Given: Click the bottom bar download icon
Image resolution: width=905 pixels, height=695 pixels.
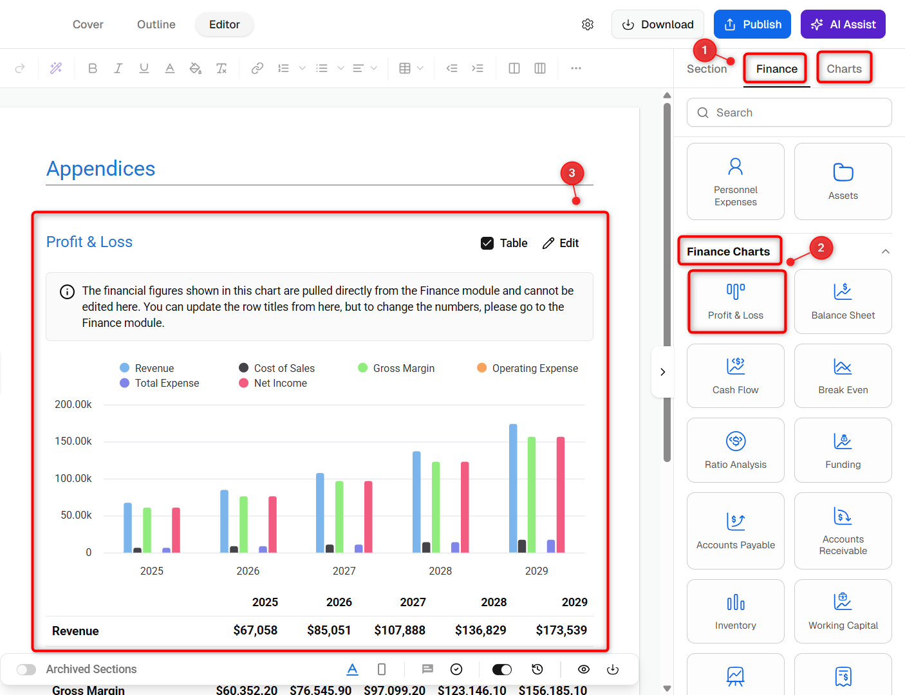Looking at the screenshot, I should click(x=613, y=669).
